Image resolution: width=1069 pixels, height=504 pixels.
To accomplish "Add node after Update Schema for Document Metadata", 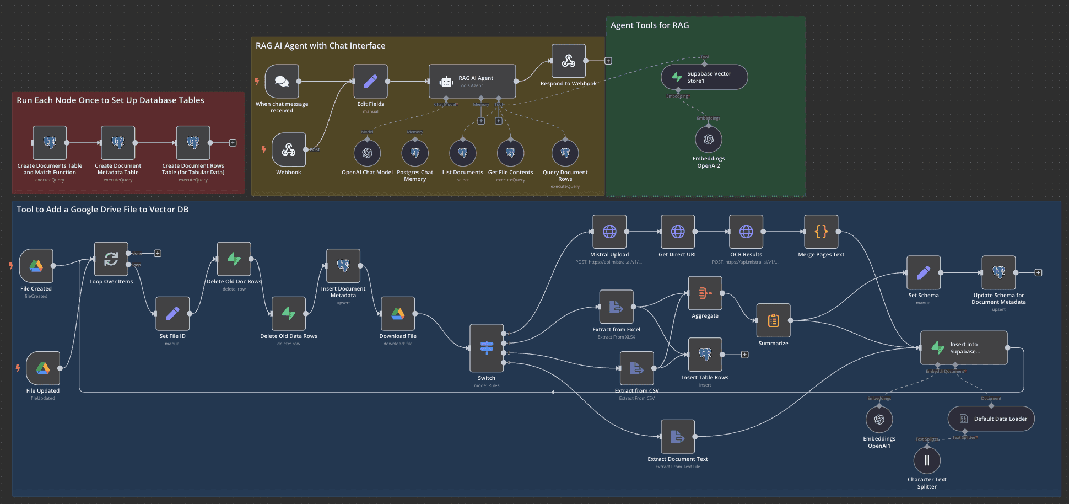I will point(1039,272).
